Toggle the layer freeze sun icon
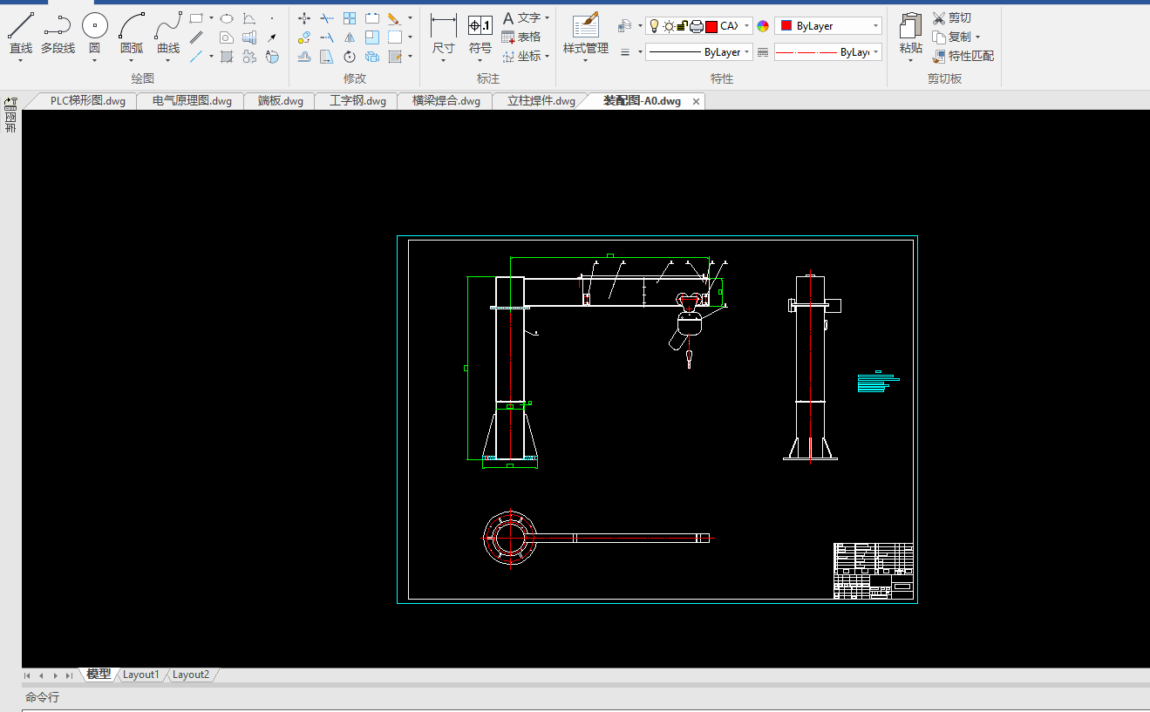Screen dimensions: 1150x712 (x=669, y=26)
